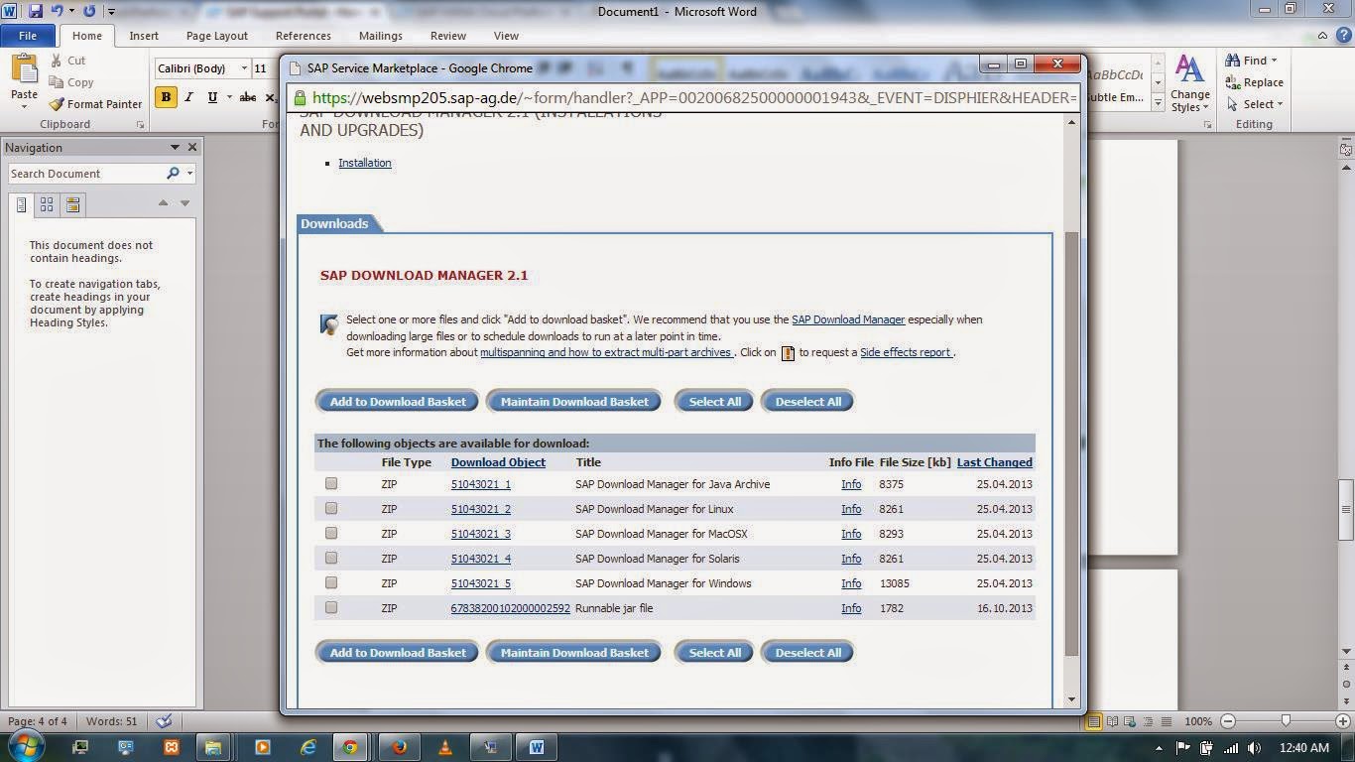Click the Format Painter icon
Screen dimensions: 1355x762
pyautogui.click(x=57, y=103)
